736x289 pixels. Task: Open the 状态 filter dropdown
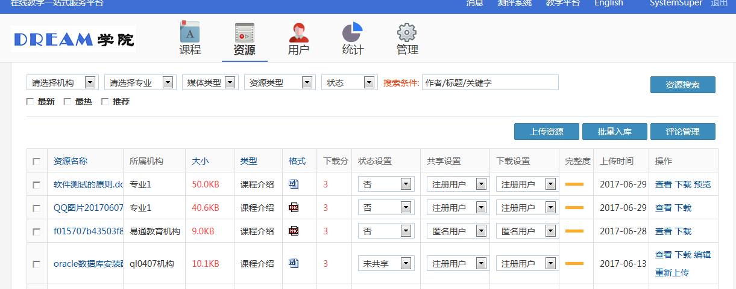(x=350, y=82)
